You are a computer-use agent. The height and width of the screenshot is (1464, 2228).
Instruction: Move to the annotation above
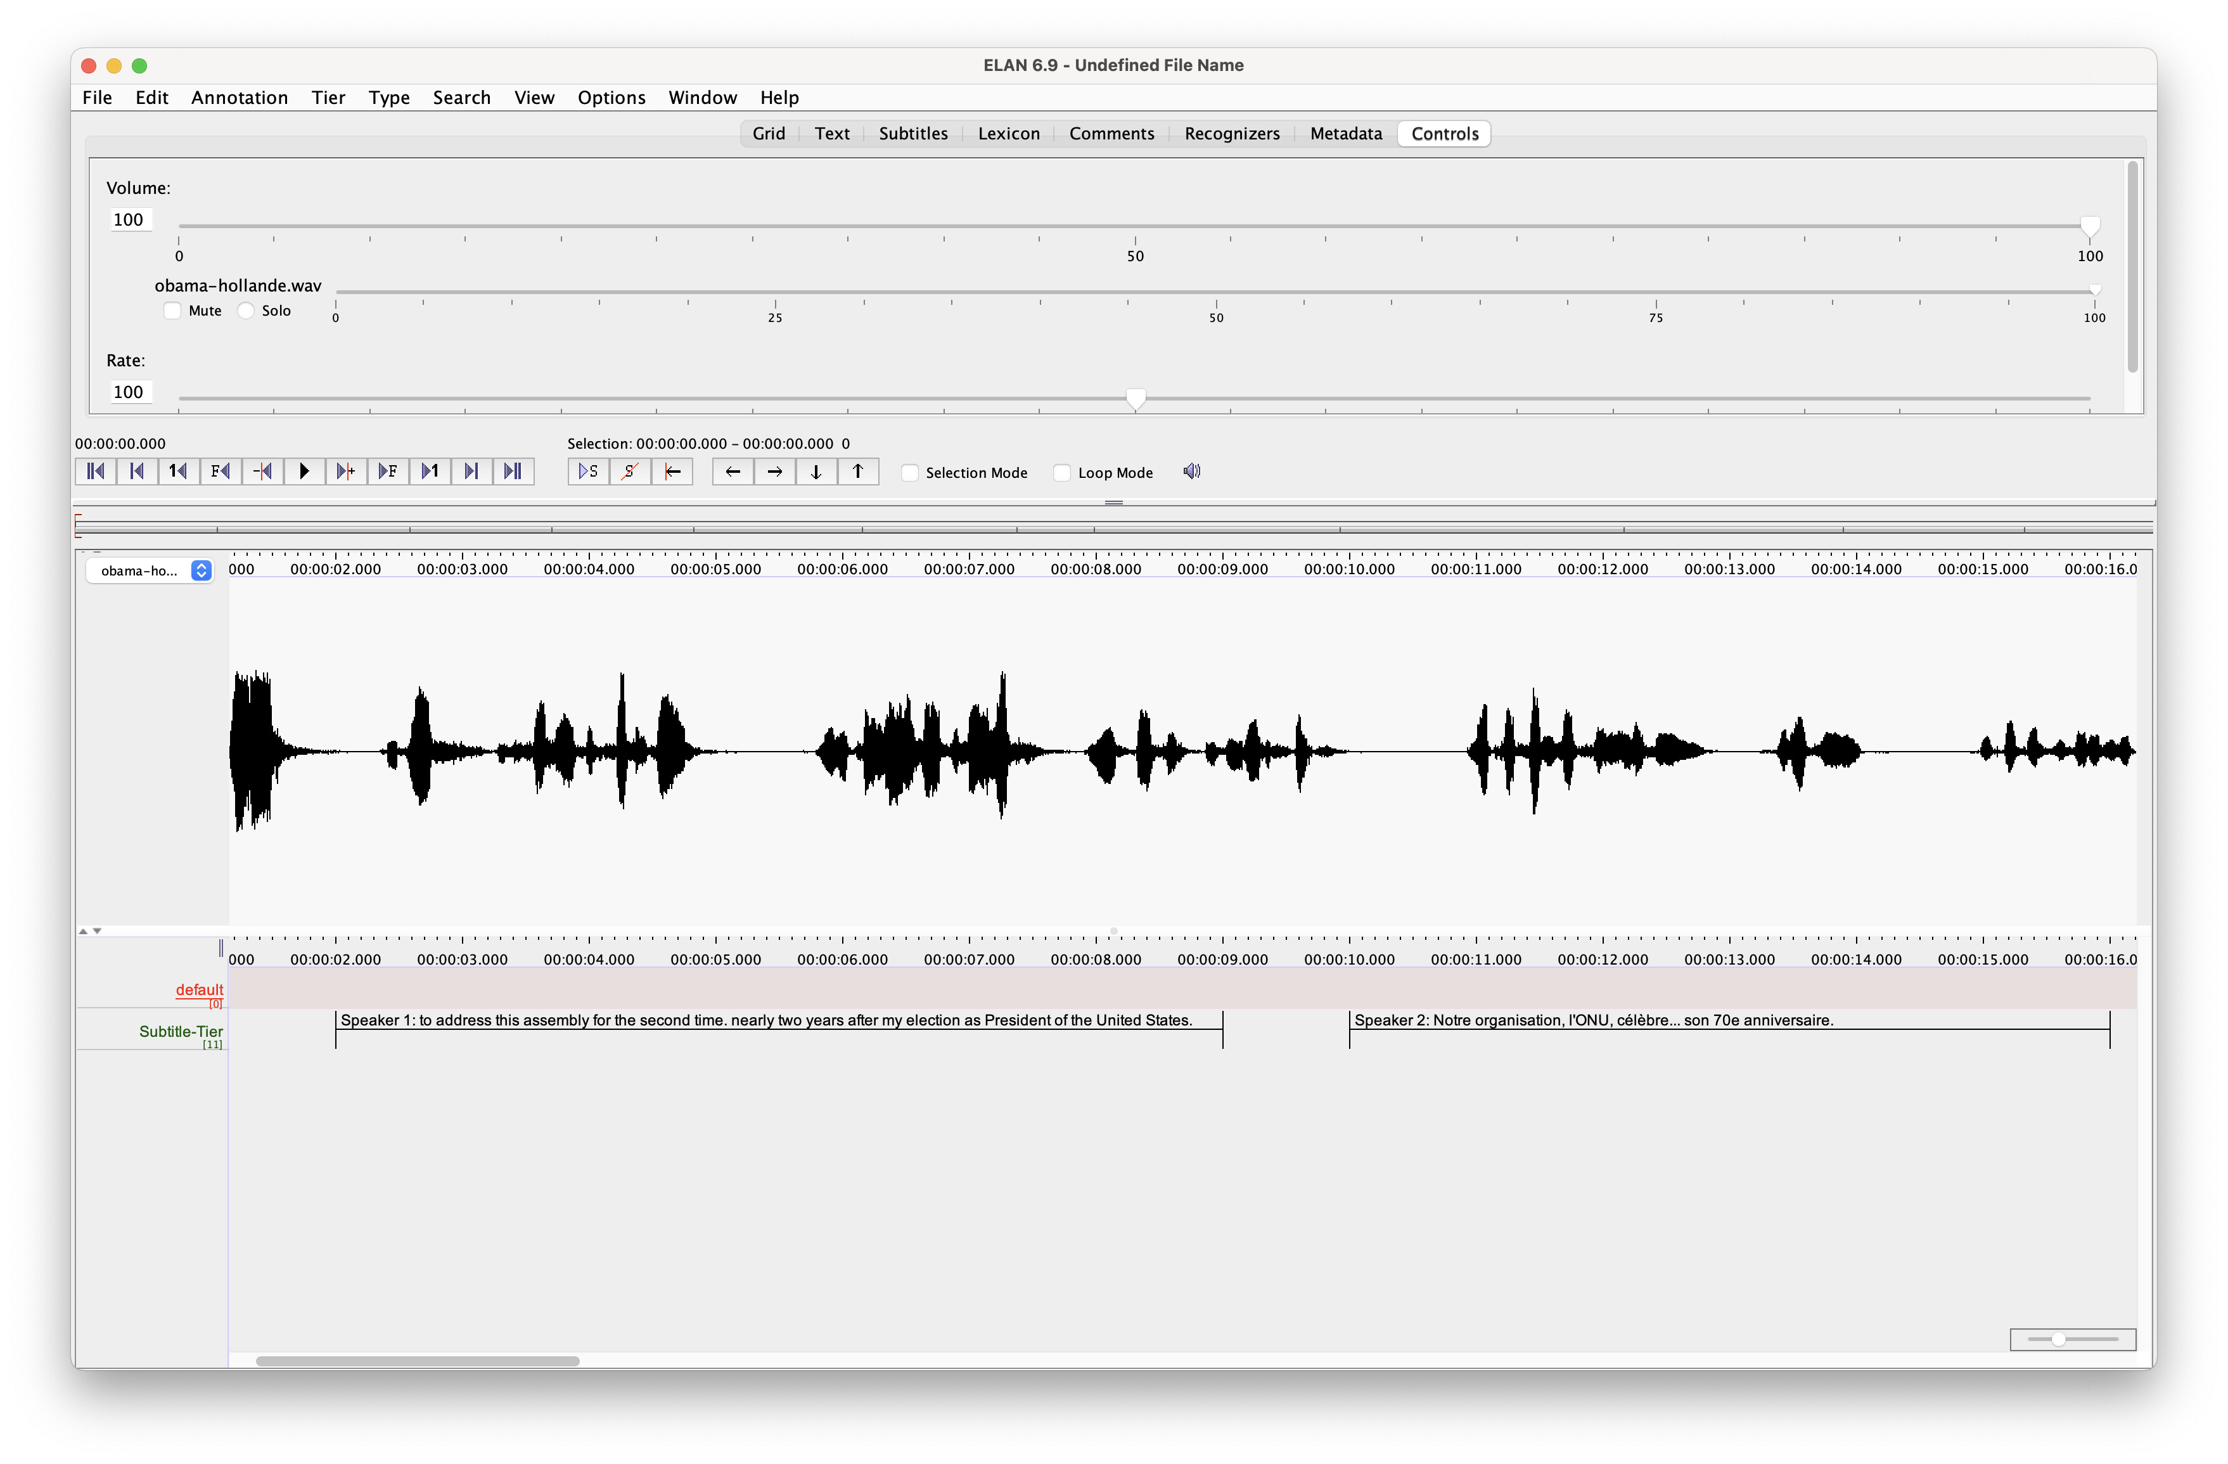pyautogui.click(x=857, y=471)
